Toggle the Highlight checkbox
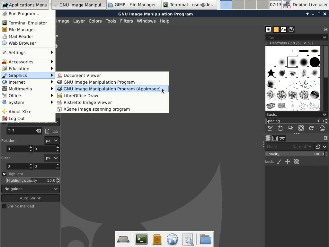Image resolution: width=329 pixels, height=247 pixels. tap(4, 174)
